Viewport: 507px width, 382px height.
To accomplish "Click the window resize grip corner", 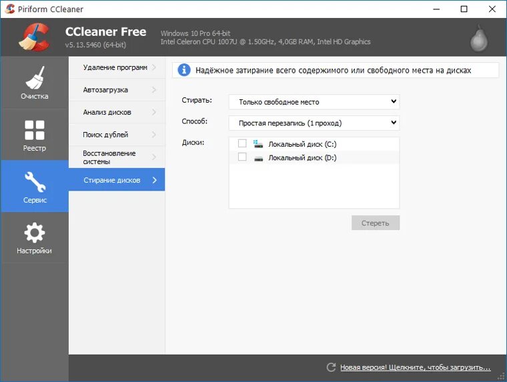I will pos(501,376).
